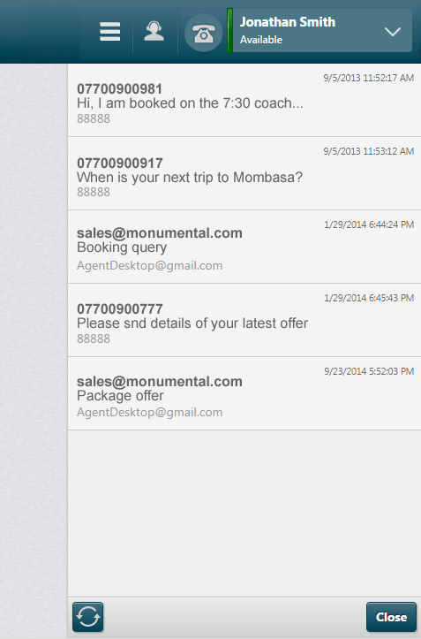Viewport: 421px width, 639px height.
Task: Click the 'Please snd details' message text
Action: point(192,323)
